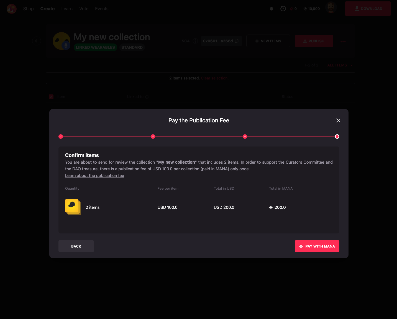Click the stacked items thumbnail
The width and height of the screenshot is (397, 319).
(x=73, y=207)
